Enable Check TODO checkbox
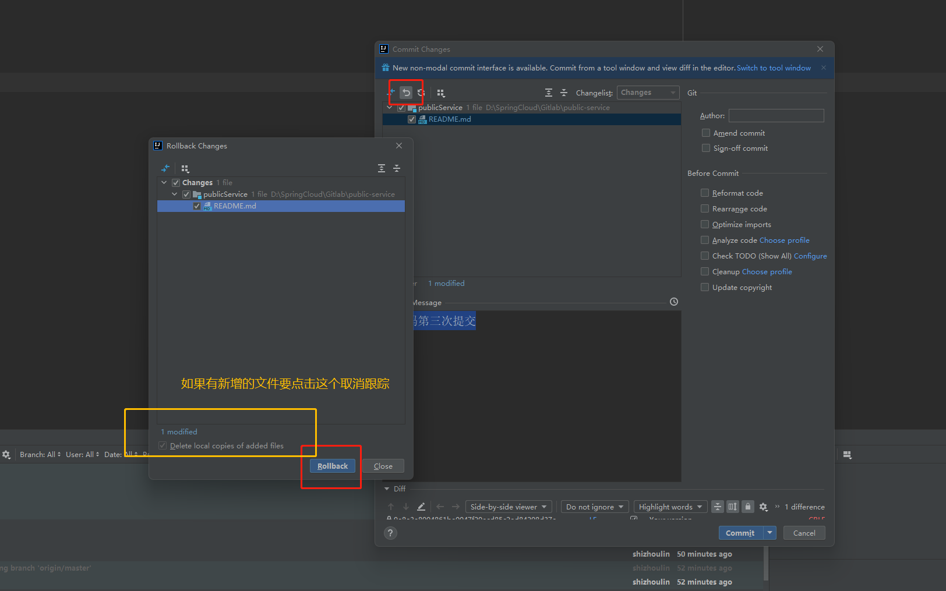 (x=705, y=256)
